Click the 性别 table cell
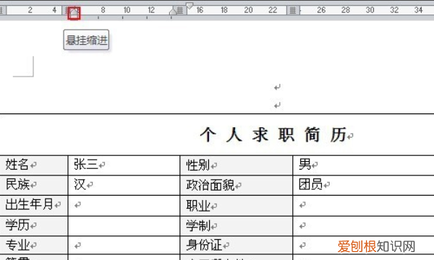434x260 pixels. 237,165
